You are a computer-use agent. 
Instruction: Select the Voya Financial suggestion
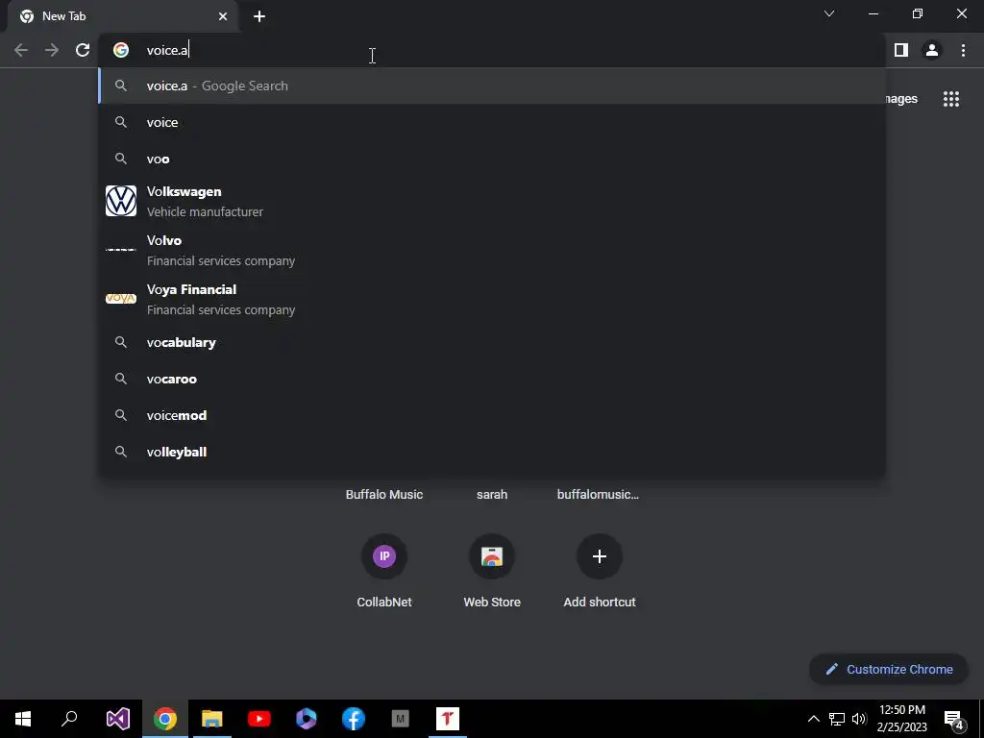coord(492,300)
